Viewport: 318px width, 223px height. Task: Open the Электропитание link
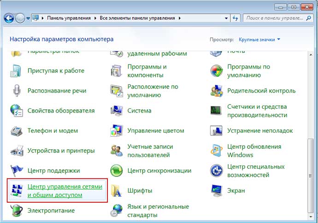pos(51,211)
